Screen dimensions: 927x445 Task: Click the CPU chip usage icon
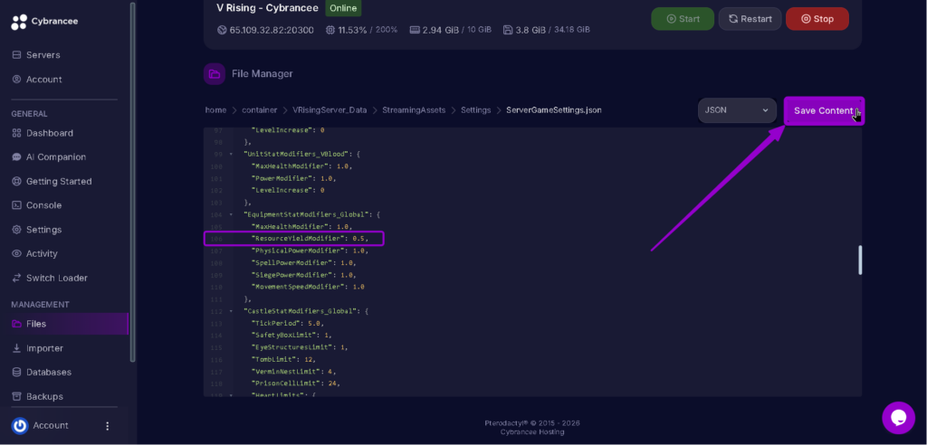point(330,30)
